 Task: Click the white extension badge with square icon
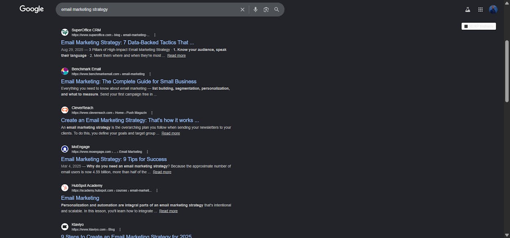(479, 26)
